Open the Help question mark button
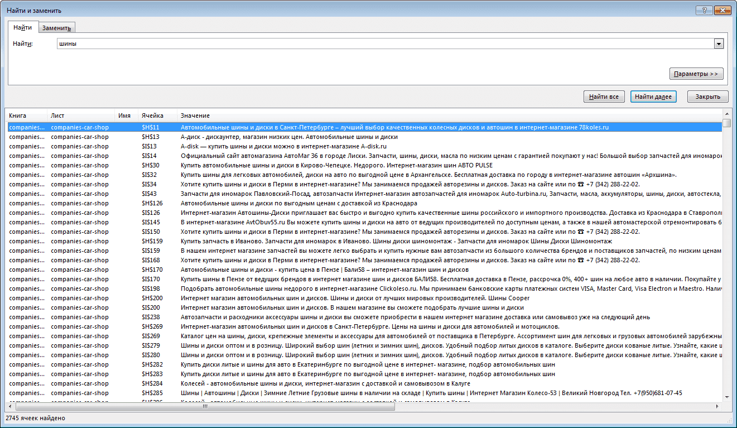This screenshot has height=428, width=737. (x=704, y=10)
